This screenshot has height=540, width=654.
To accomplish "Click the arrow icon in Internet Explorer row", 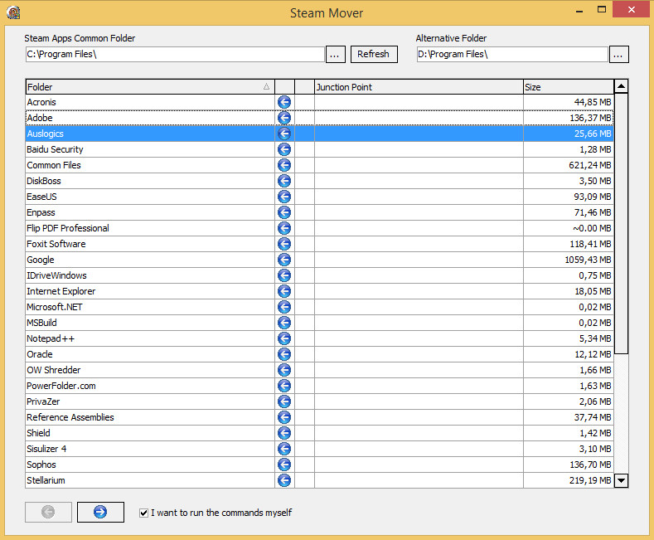I will (284, 291).
